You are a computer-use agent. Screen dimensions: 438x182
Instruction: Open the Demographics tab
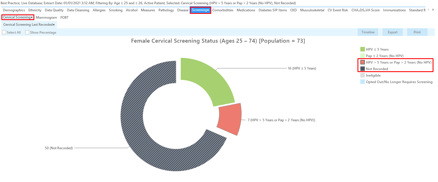[14, 10]
